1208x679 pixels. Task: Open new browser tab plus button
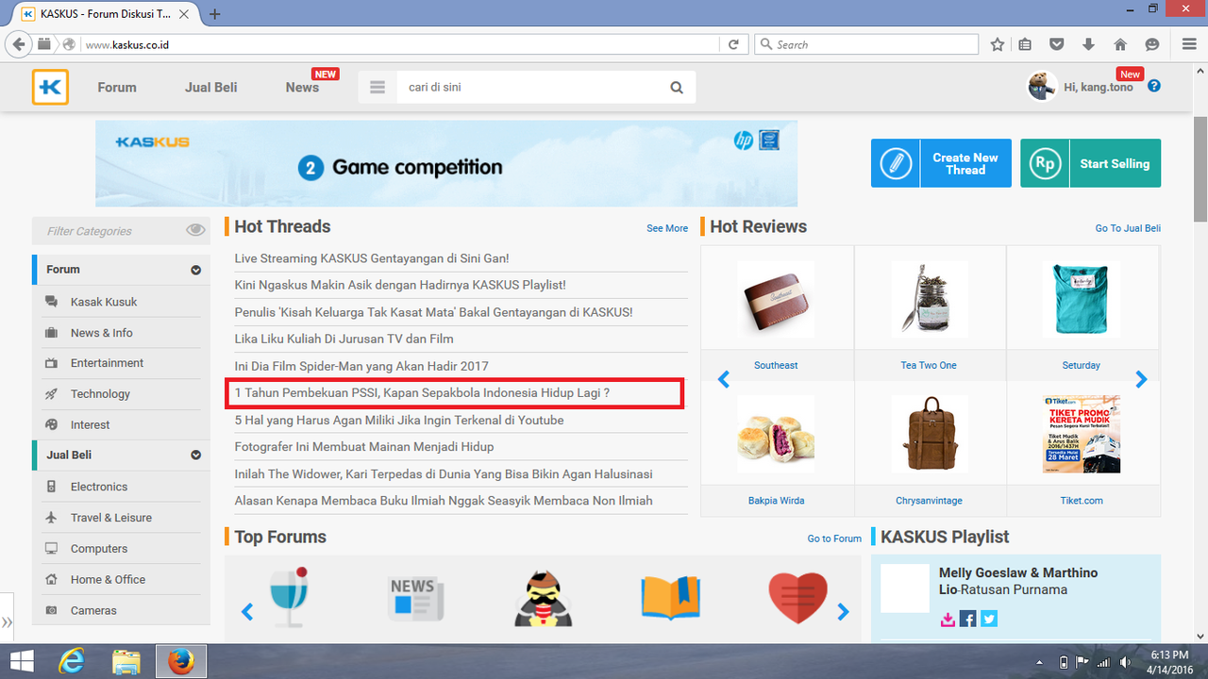click(215, 14)
